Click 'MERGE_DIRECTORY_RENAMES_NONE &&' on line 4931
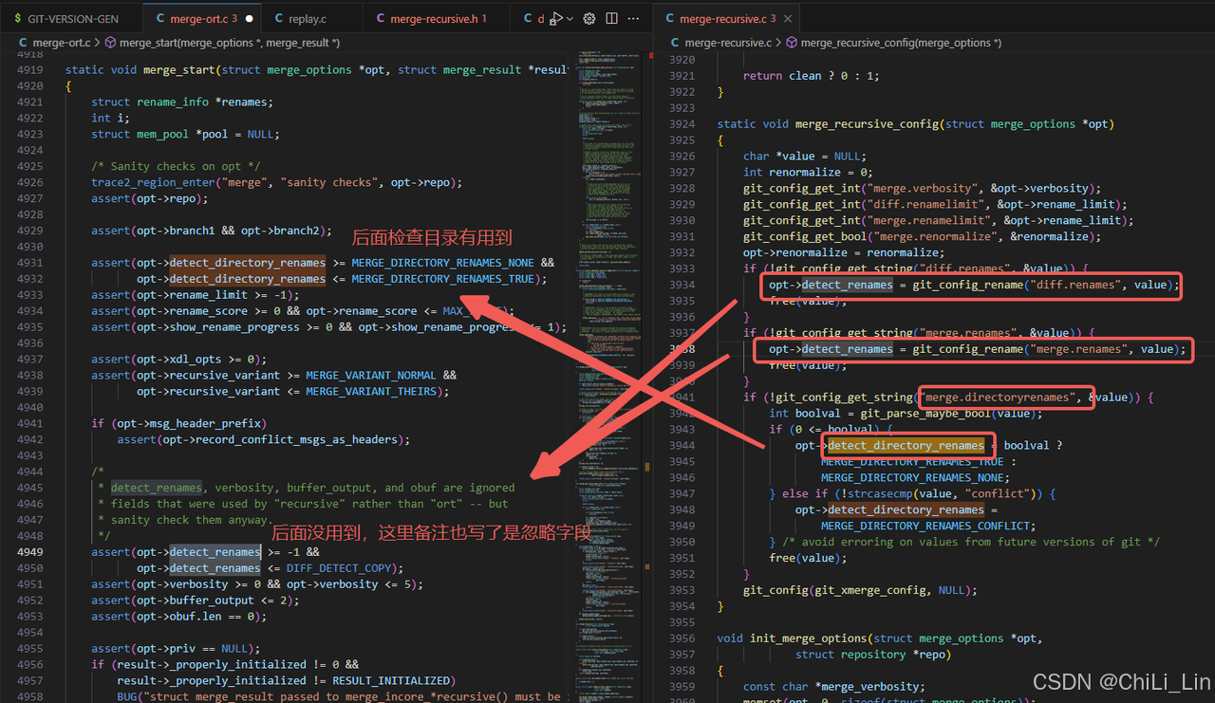The height and width of the screenshot is (703, 1215). click(x=452, y=263)
